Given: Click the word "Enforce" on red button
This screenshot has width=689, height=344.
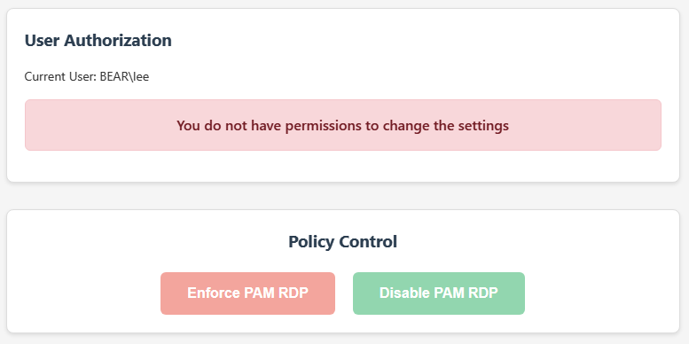Looking at the screenshot, I should tap(214, 293).
